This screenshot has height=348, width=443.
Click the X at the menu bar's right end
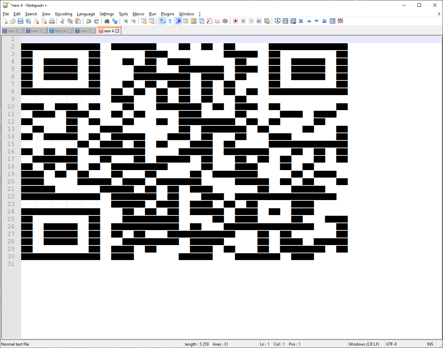(x=439, y=14)
